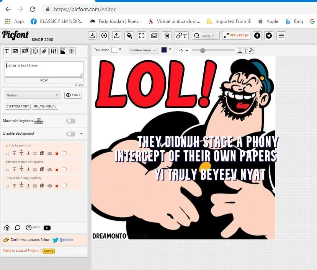Expand the text color dropdown arrow
Viewport: 317px width, 270px height.
(x=120, y=49)
